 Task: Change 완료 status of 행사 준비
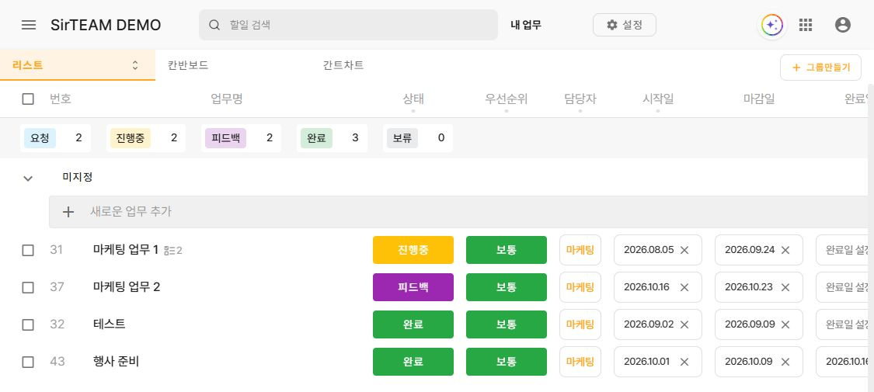[x=413, y=362]
